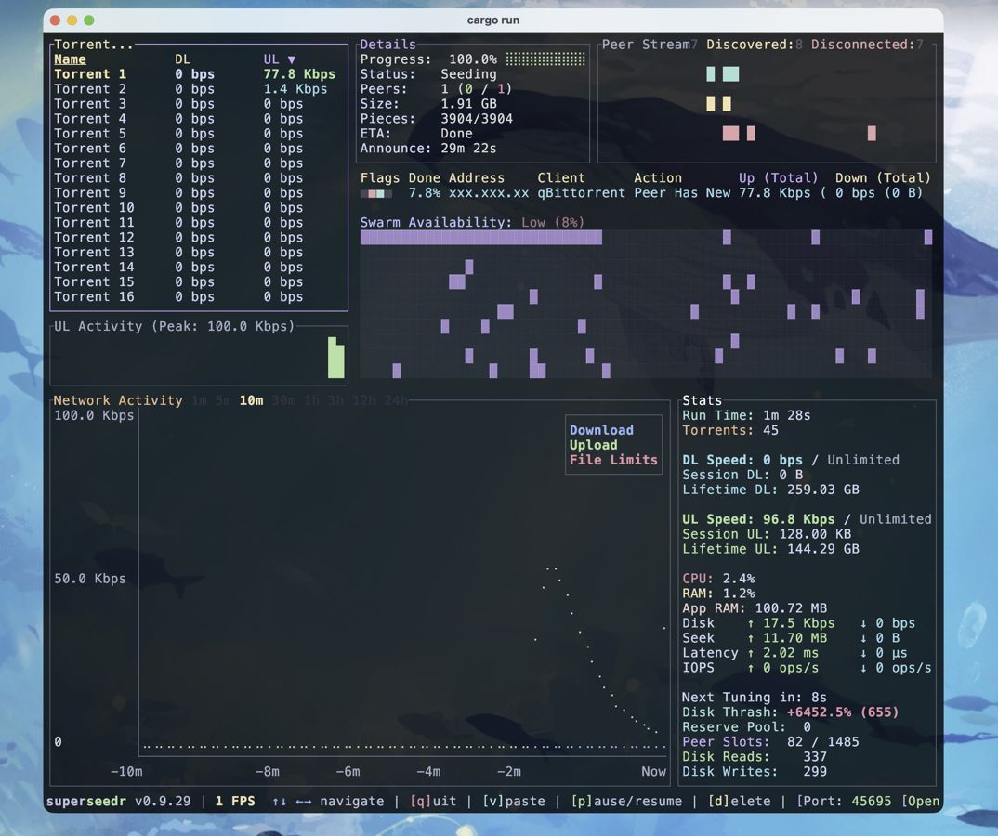
Task: Click the 1.4 Kbps upload value of Torrent 2
Action: tap(295, 89)
